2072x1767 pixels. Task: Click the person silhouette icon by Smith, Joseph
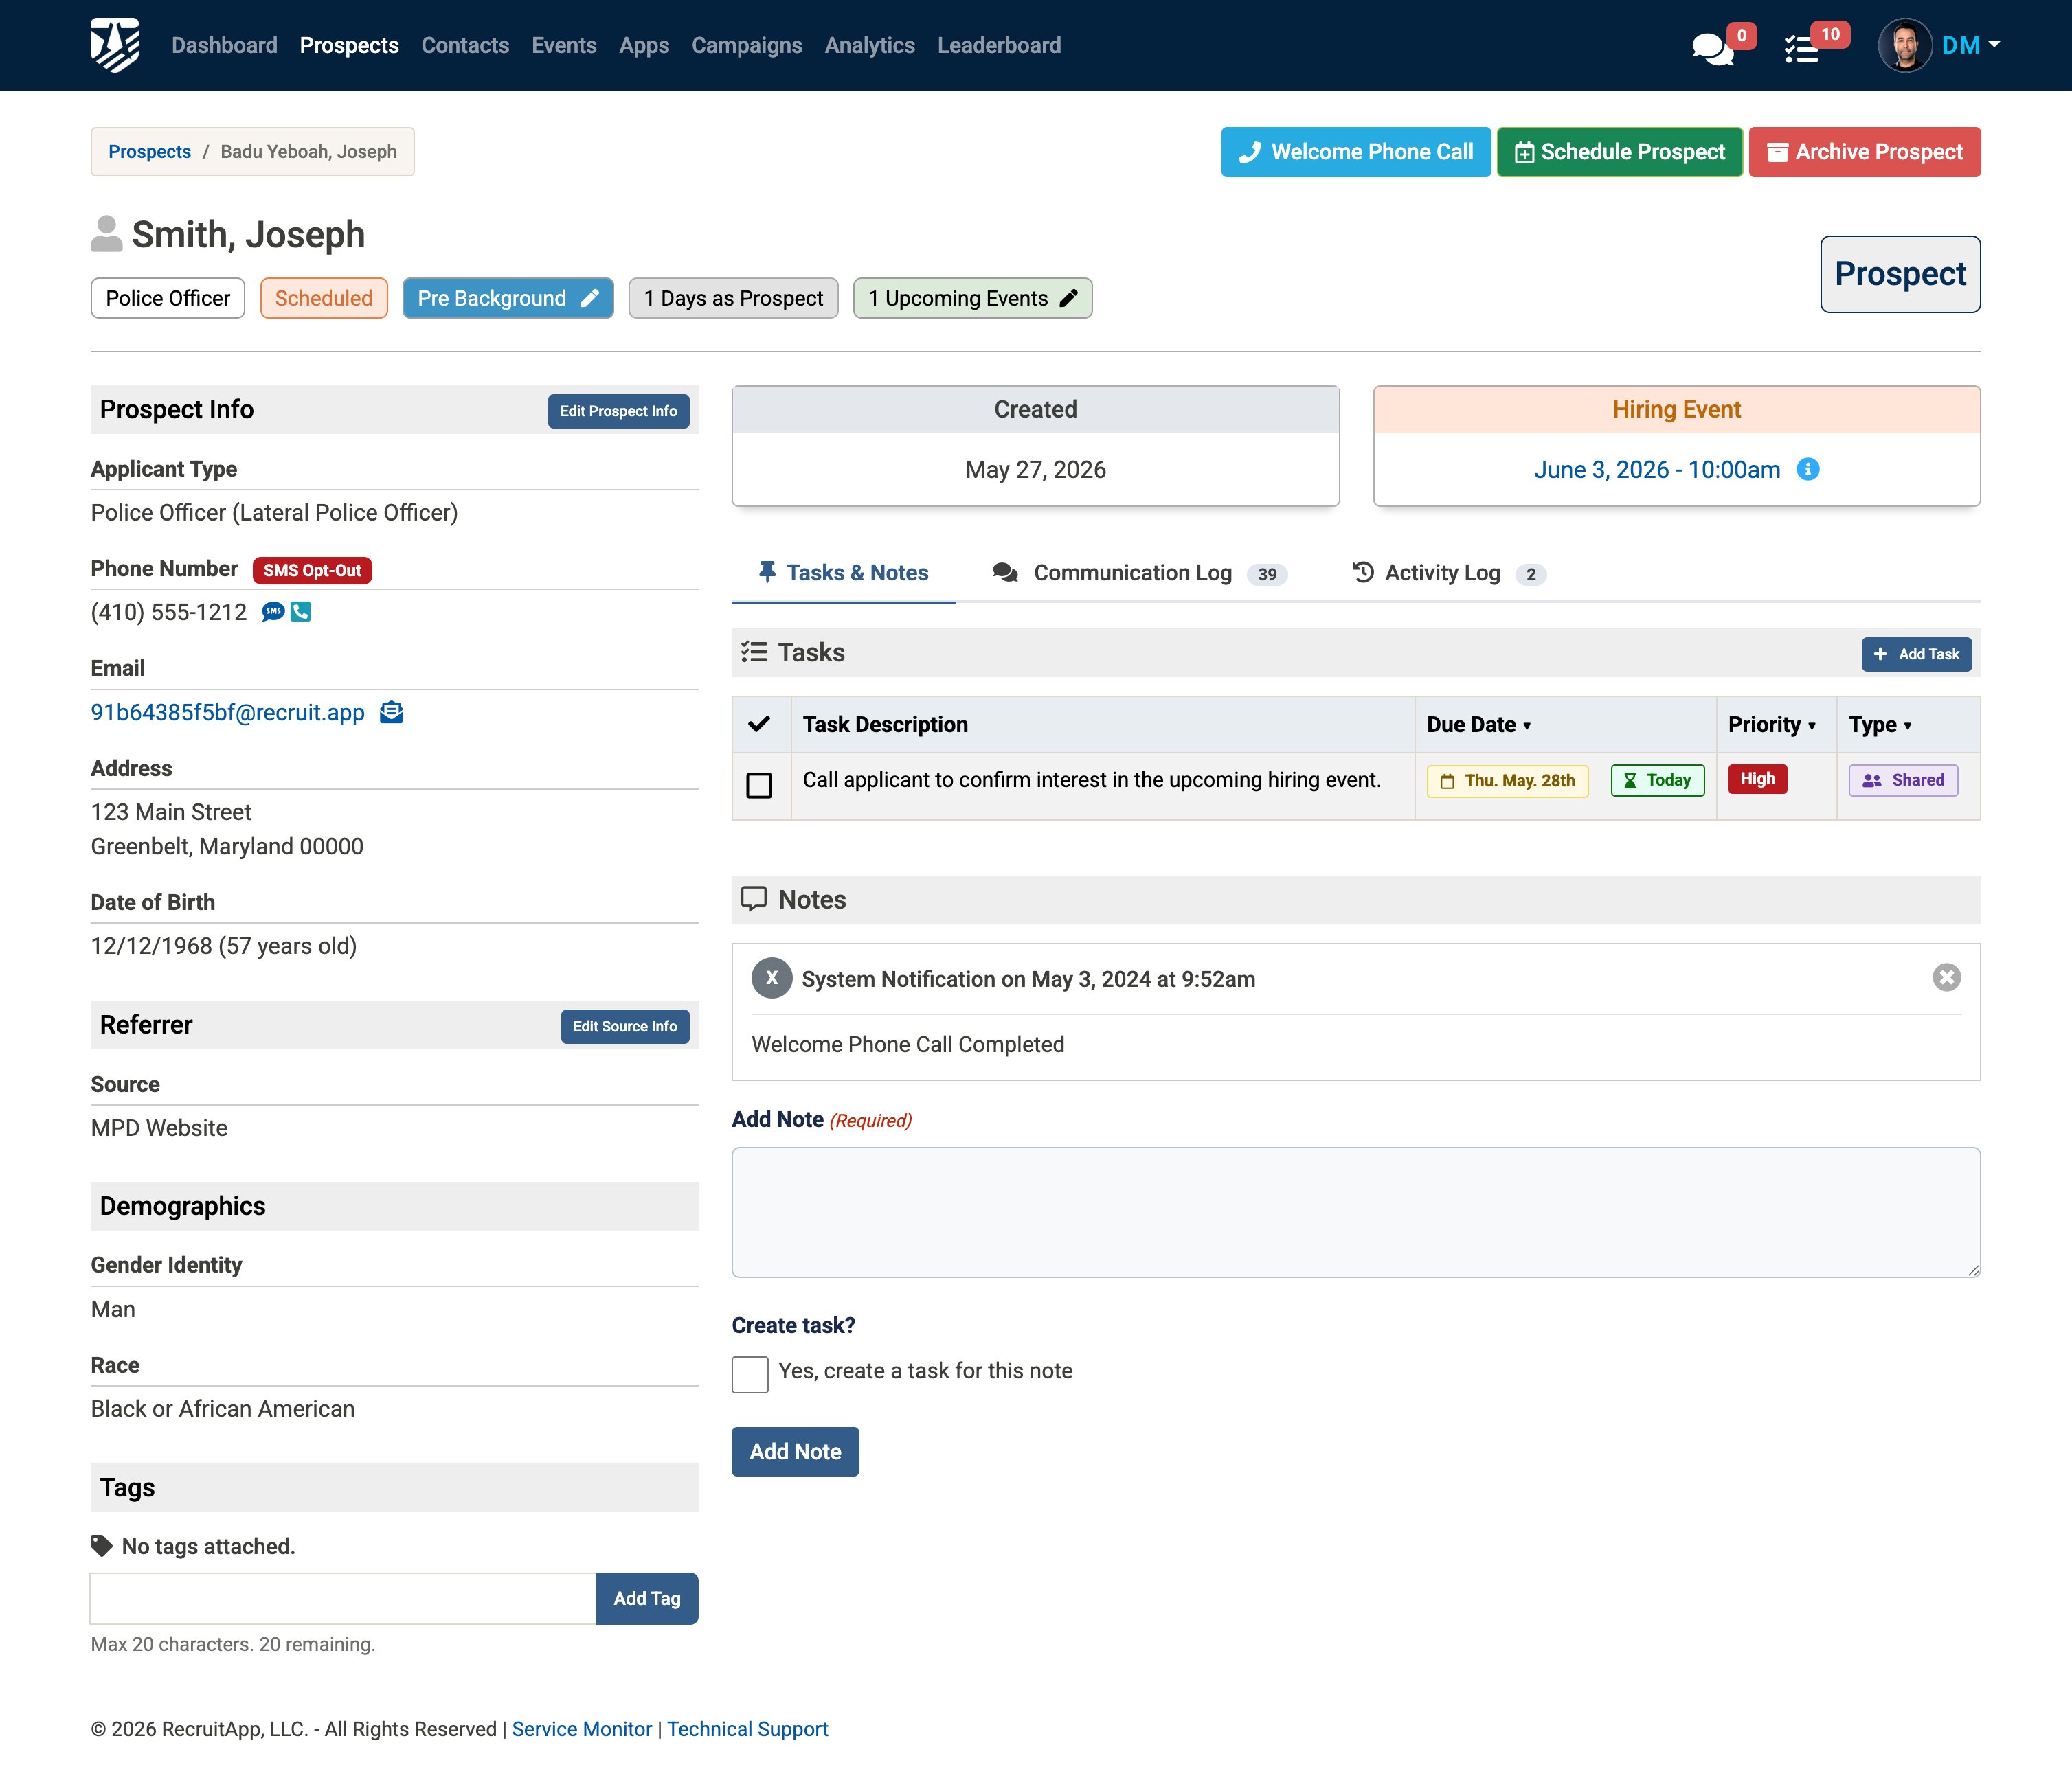click(107, 234)
